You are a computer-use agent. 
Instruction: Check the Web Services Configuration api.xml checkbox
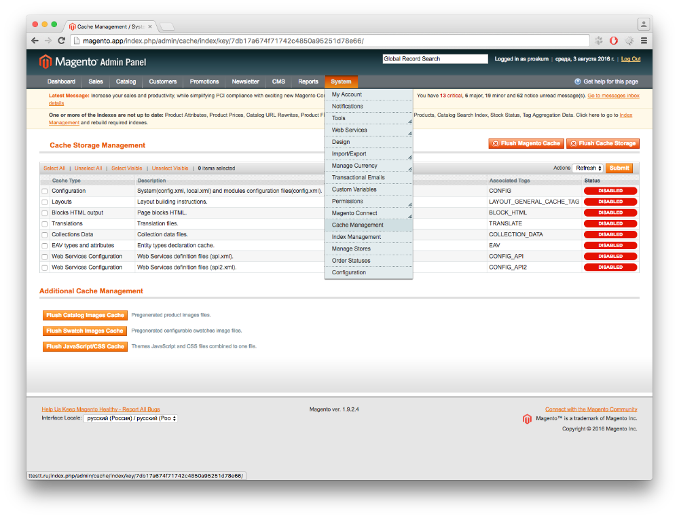tap(45, 257)
